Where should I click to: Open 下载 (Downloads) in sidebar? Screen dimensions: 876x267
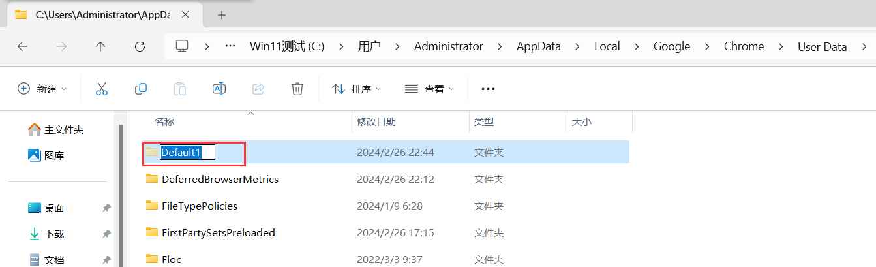(x=46, y=234)
